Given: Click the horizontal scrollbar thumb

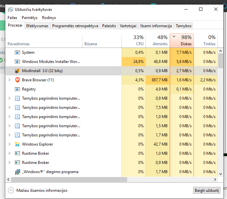Looking at the screenshot, I should (x=69, y=179).
